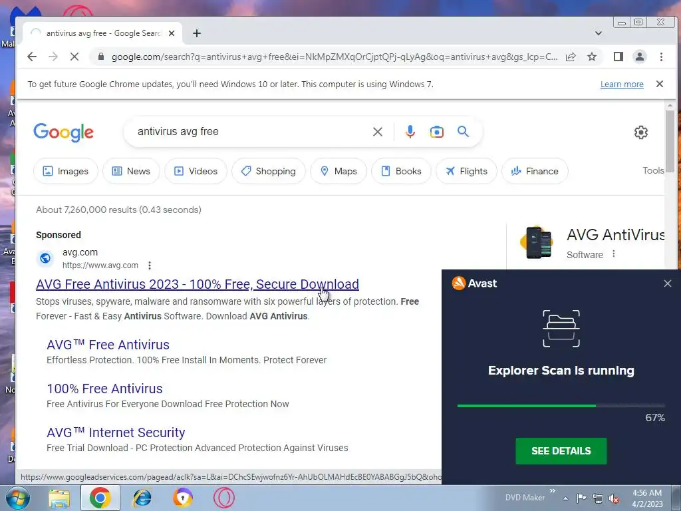
Task: Go back to previous page in Chrome
Action: pos(32,57)
